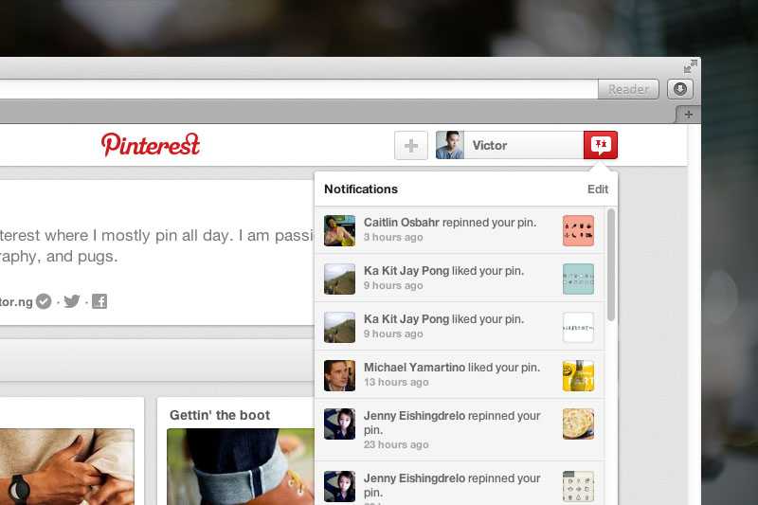Enter fullscreen with the arrows icon

point(691,66)
